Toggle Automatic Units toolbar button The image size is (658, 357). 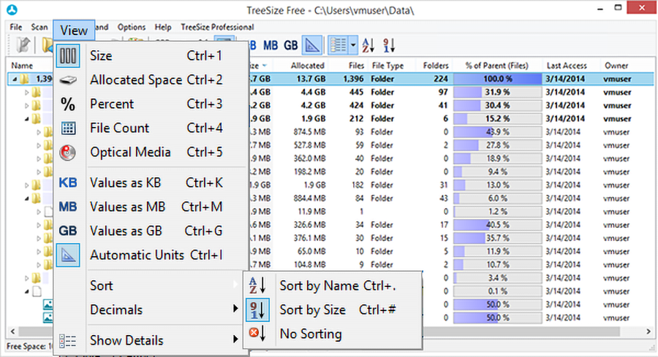coord(311,45)
